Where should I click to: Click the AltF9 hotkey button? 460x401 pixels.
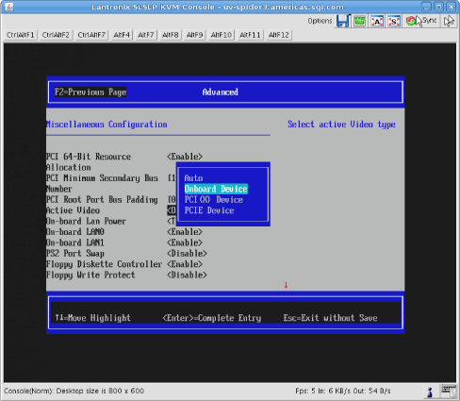tap(194, 35)
